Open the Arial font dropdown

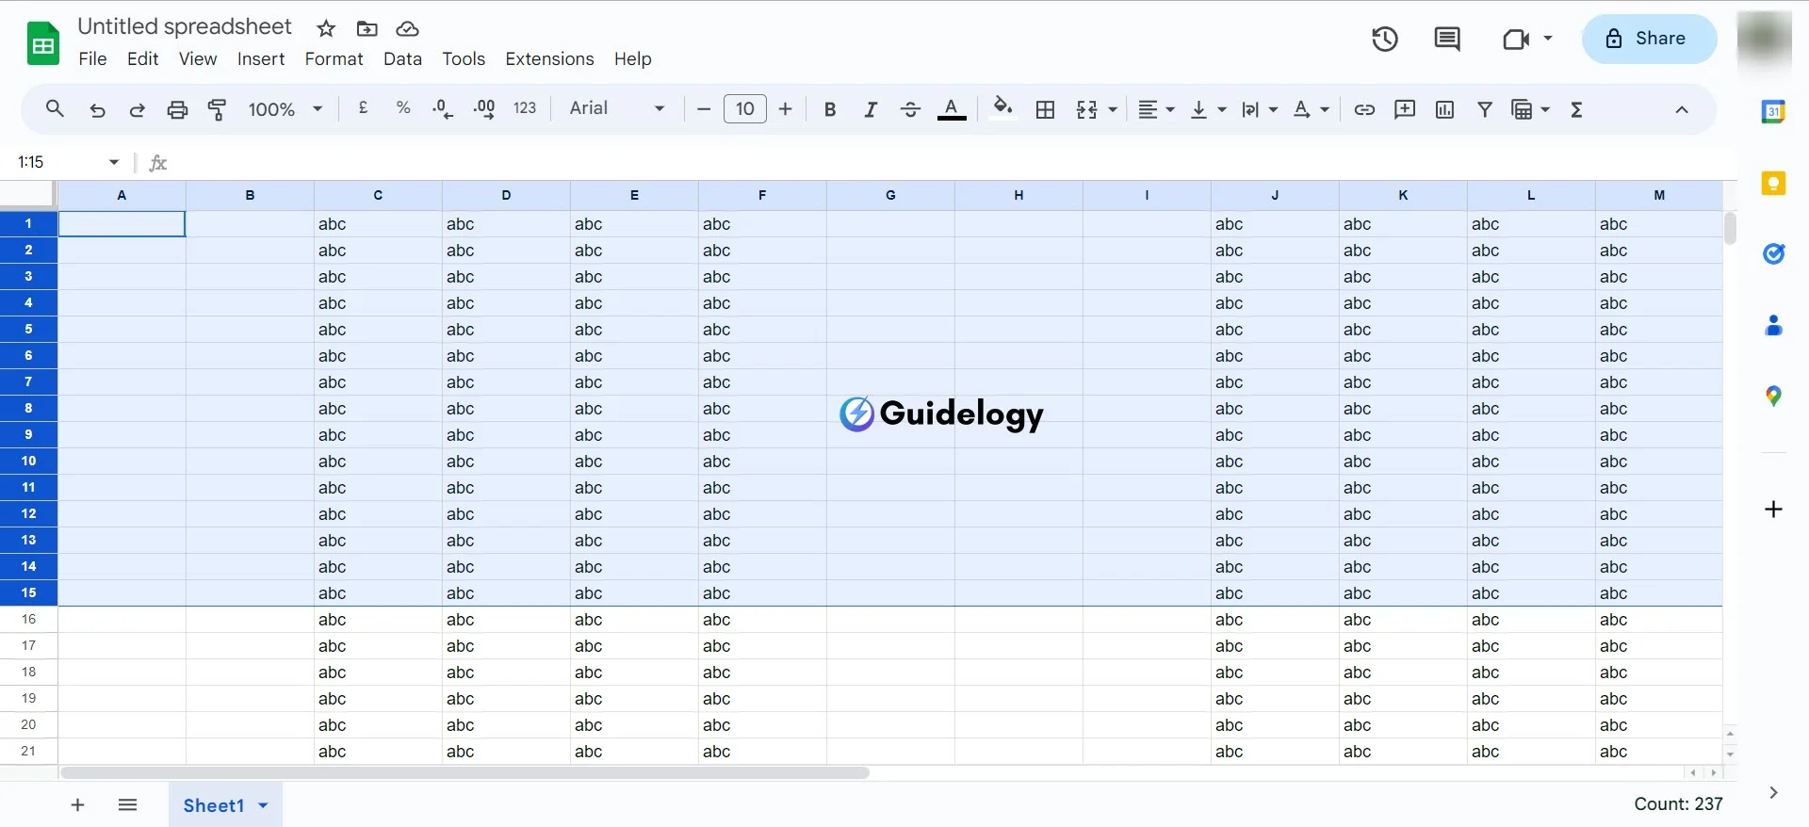[x=617, y=108]
